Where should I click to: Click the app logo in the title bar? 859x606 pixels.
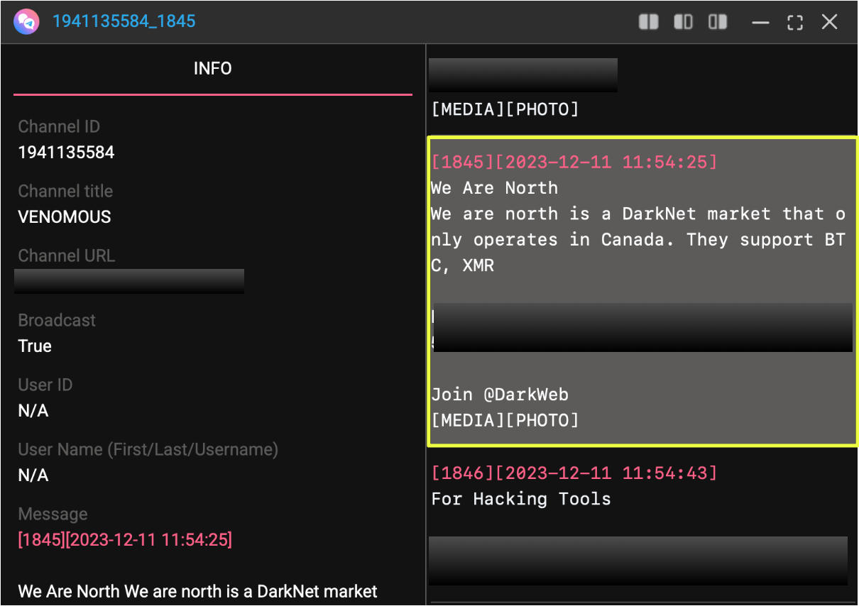(26, 21)
